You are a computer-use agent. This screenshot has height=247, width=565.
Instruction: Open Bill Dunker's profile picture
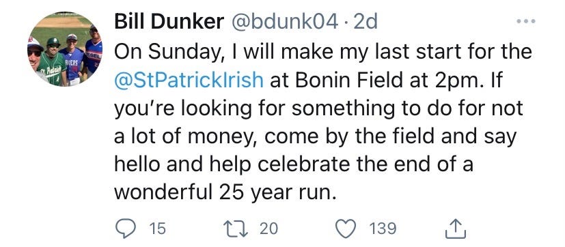(x=64, y=48)
